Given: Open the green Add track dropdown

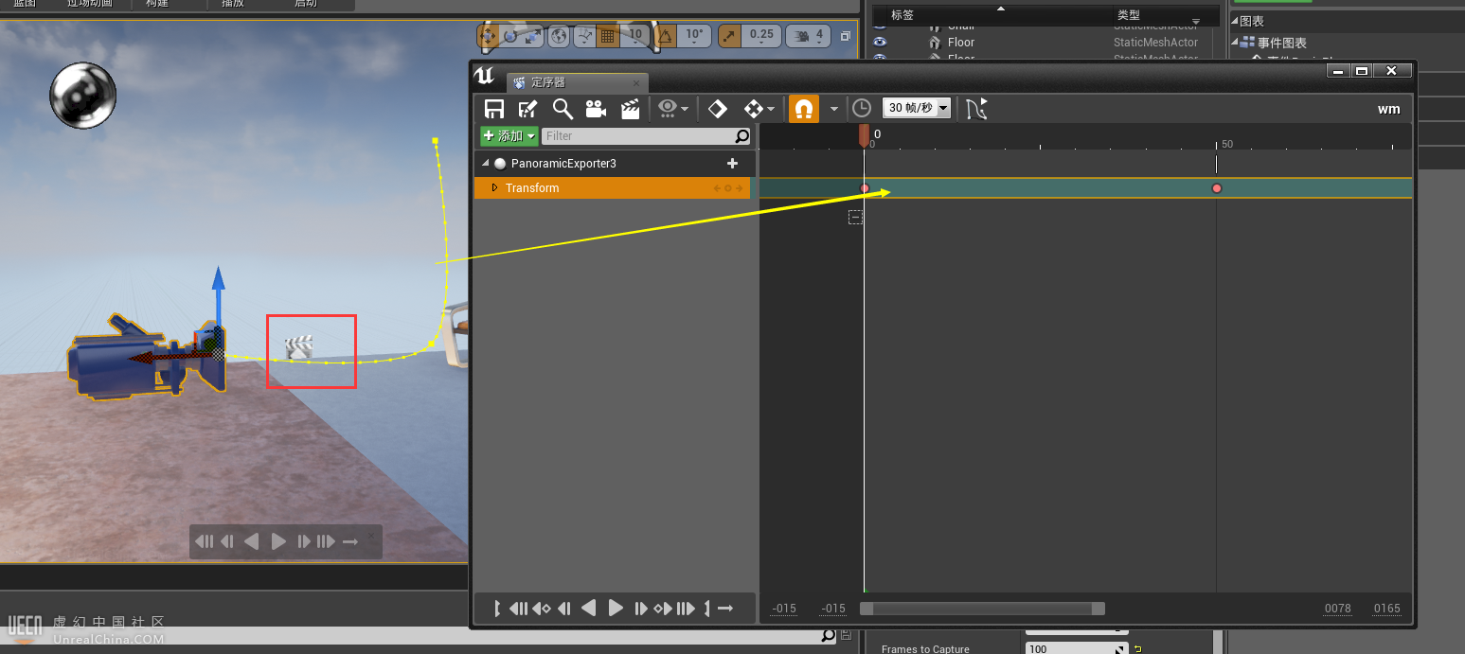Looking at the screenshot, I should [509, 136].
